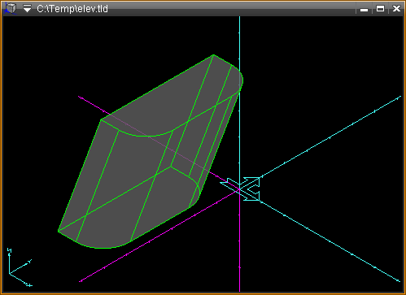Select the cyan axis extending to upper right
Screen dimensions: 406x295
330,137
